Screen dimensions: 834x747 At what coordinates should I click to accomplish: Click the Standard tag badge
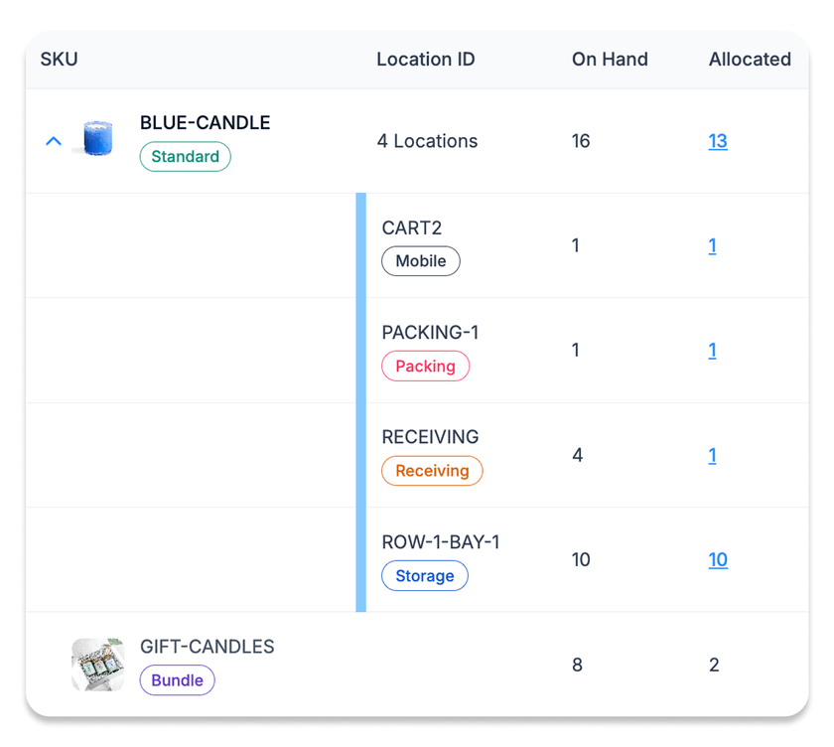coord(185,157)
